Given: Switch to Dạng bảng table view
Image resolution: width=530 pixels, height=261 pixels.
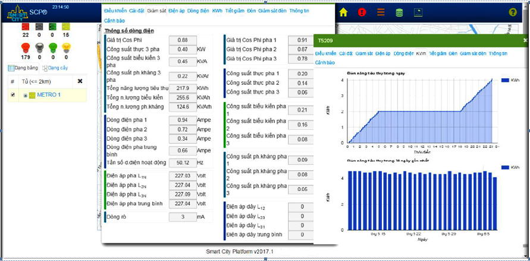Looking at the screenshot, I should tap(23, 68).
